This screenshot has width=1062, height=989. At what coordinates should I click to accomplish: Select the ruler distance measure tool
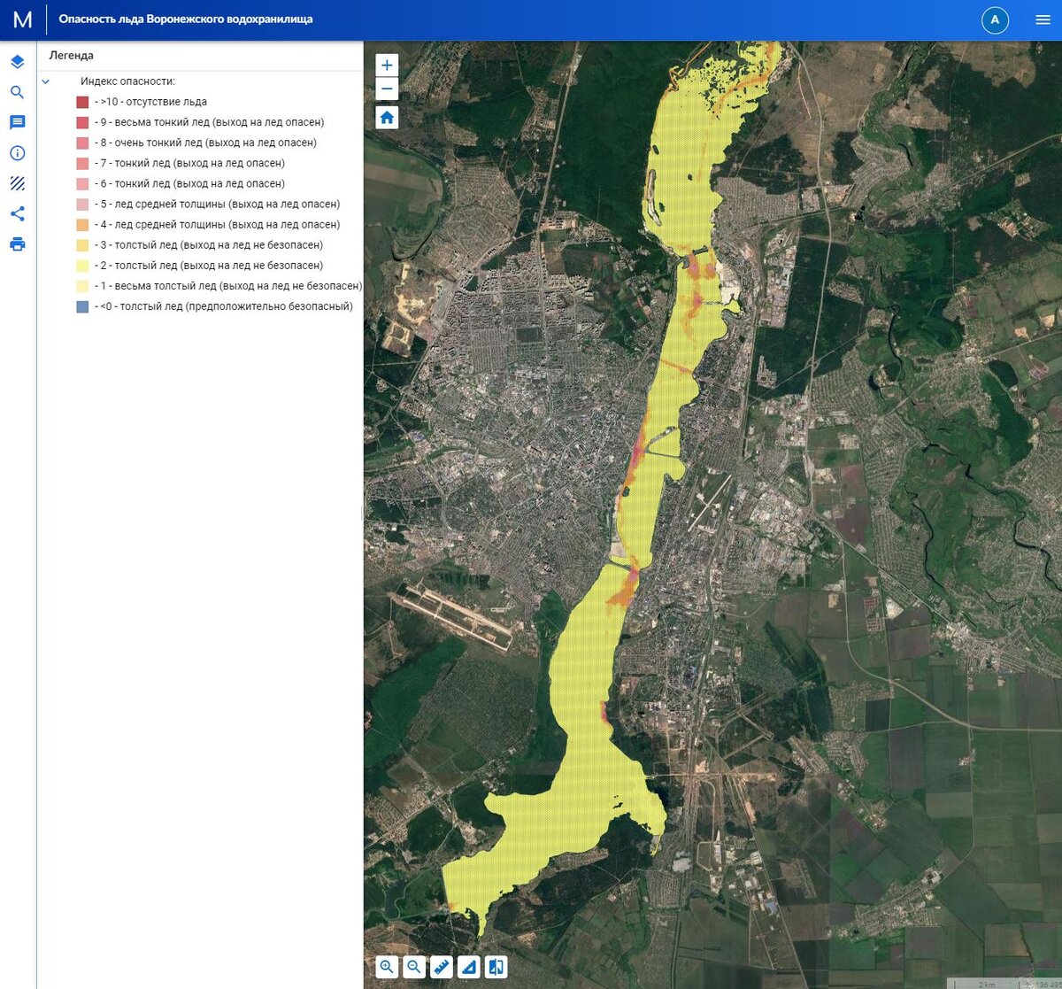click(x=442, y=967)
